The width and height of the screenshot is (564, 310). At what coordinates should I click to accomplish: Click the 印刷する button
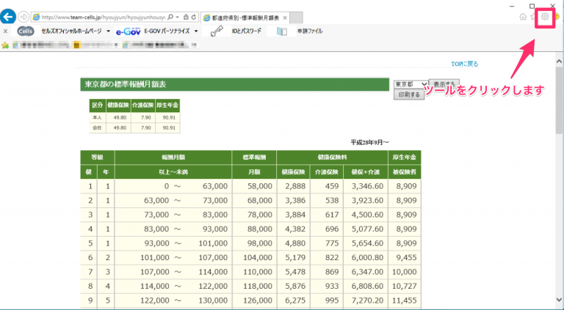click(409, 95)
